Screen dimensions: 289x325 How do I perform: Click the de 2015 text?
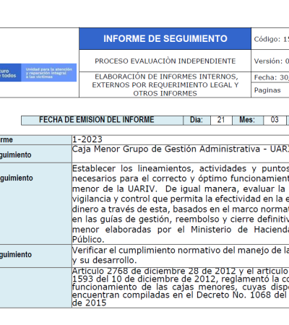tap(89, 303)
